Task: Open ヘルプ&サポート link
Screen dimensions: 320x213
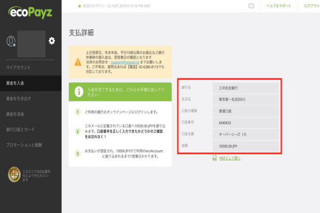Action: pyautogui.click(x=279, y=6)
